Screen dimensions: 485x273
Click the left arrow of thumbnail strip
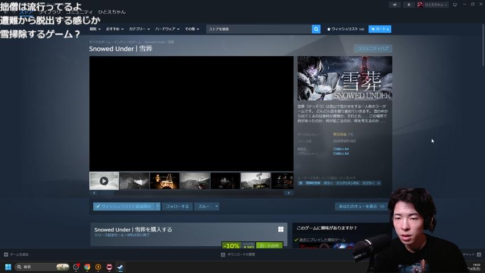coord(94,193)
